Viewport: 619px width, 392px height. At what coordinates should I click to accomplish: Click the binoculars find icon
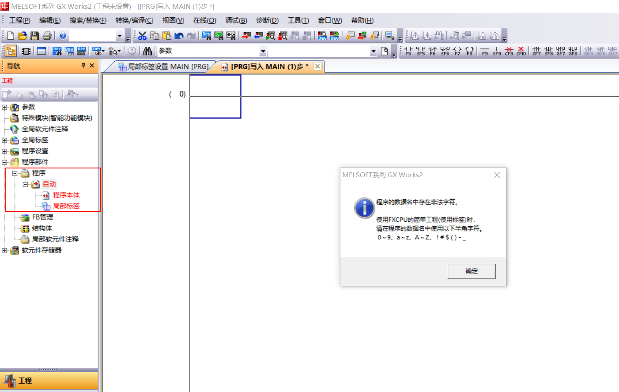(x=147, y=51)
